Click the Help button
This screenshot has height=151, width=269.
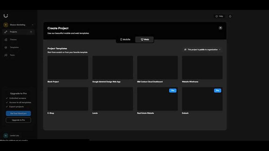(219, 16)
